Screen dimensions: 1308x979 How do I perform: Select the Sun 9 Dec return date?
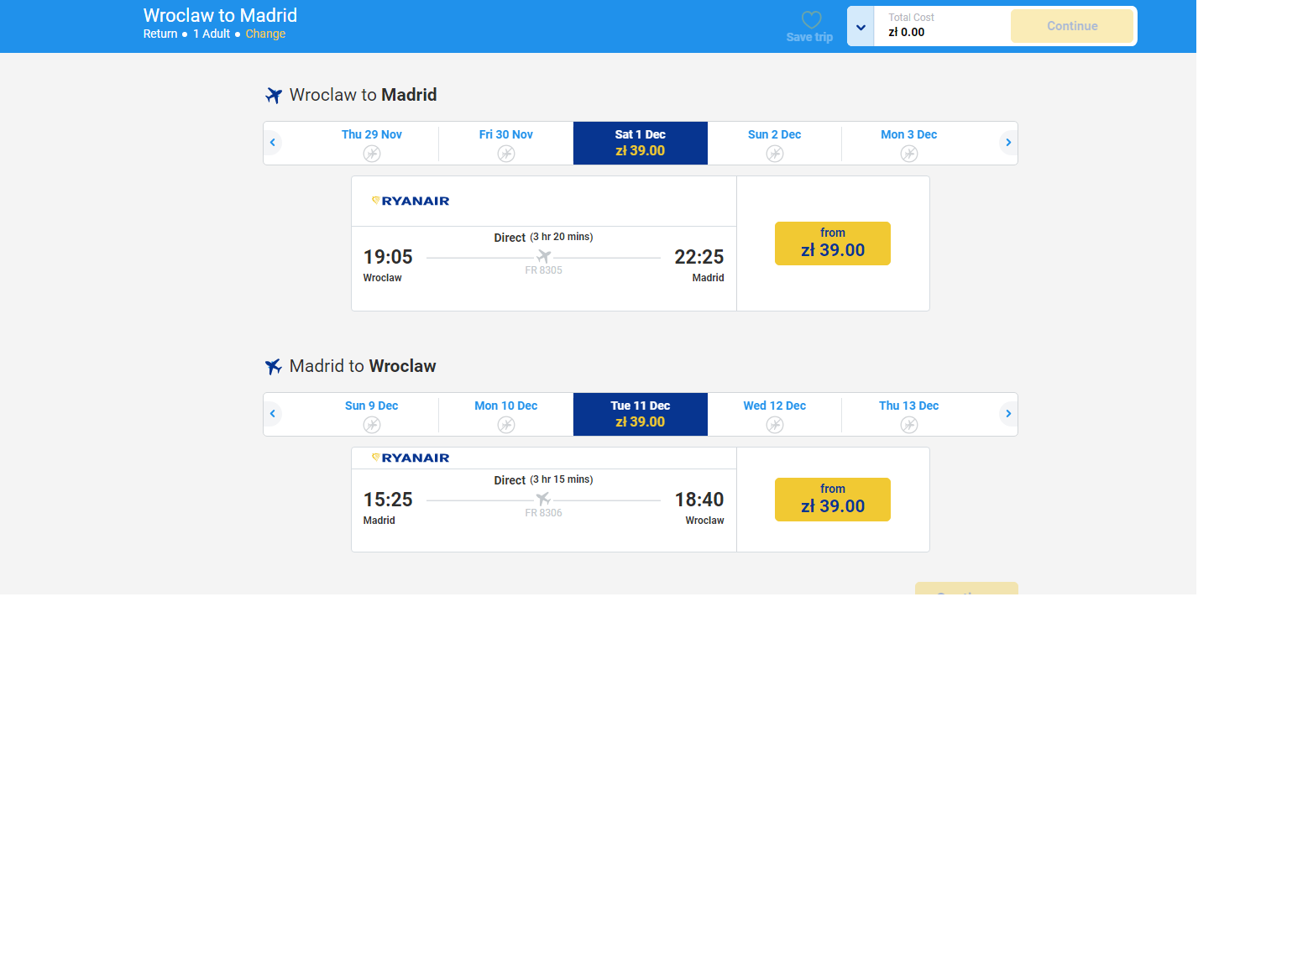372,415
